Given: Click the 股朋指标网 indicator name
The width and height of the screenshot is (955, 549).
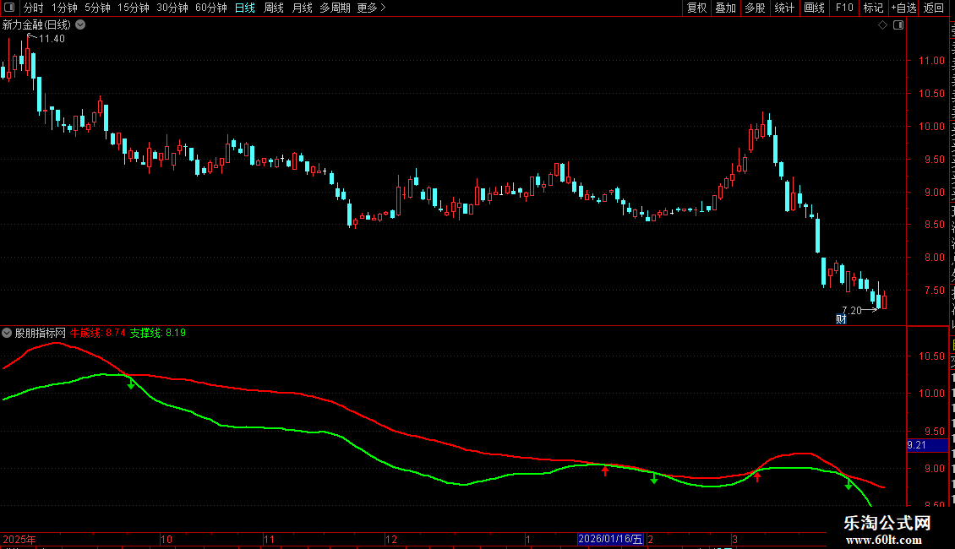Looking at the screenshot, I should (x=41, y=333).
